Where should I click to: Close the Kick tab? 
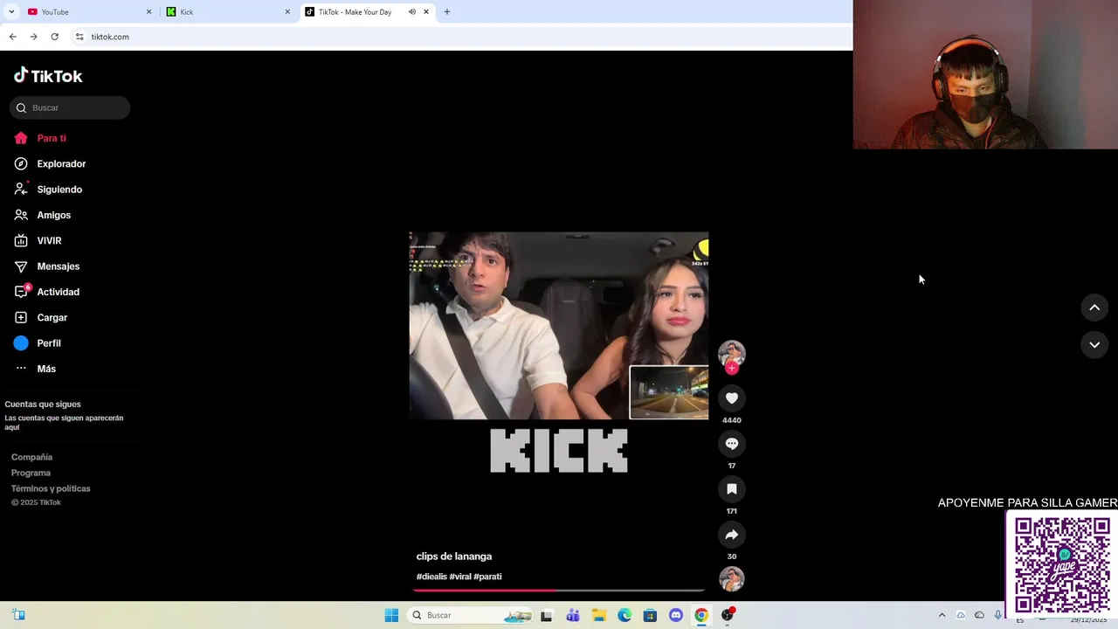287,12
